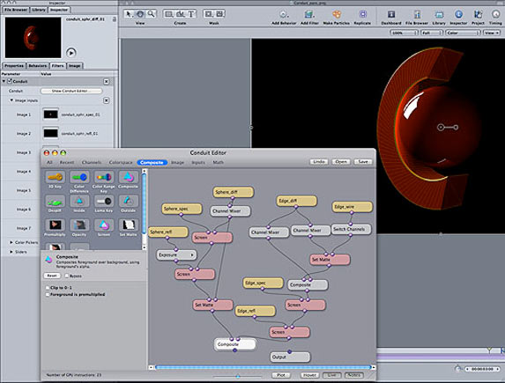
Task: Select the Math category in Conduit Editor
Action: point(218,162)
